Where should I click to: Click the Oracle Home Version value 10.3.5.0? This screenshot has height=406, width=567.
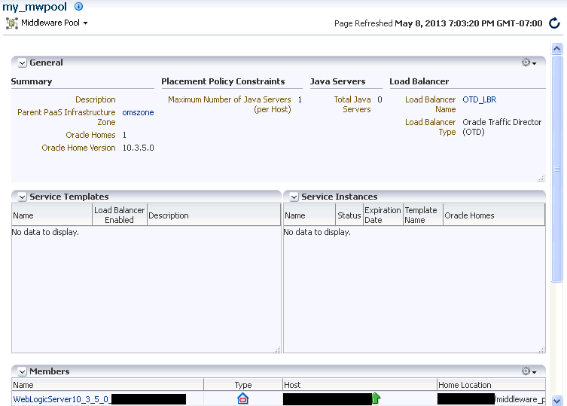point(138,148)
